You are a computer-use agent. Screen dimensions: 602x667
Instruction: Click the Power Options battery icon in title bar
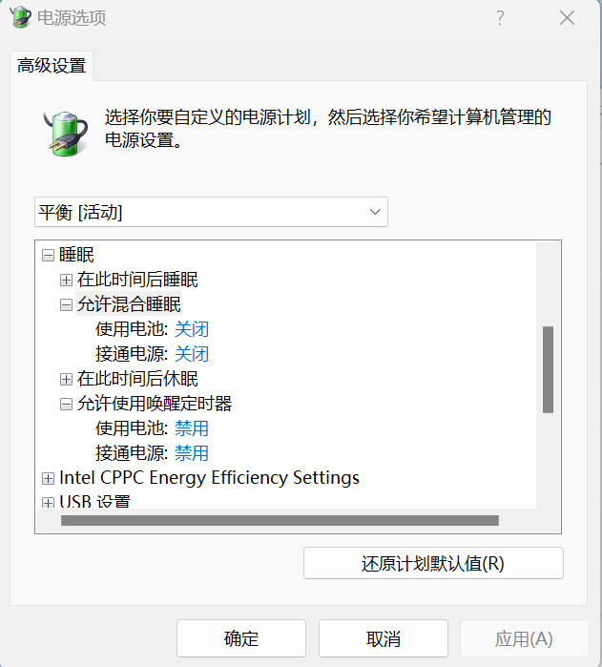click(x=20, y=17)
